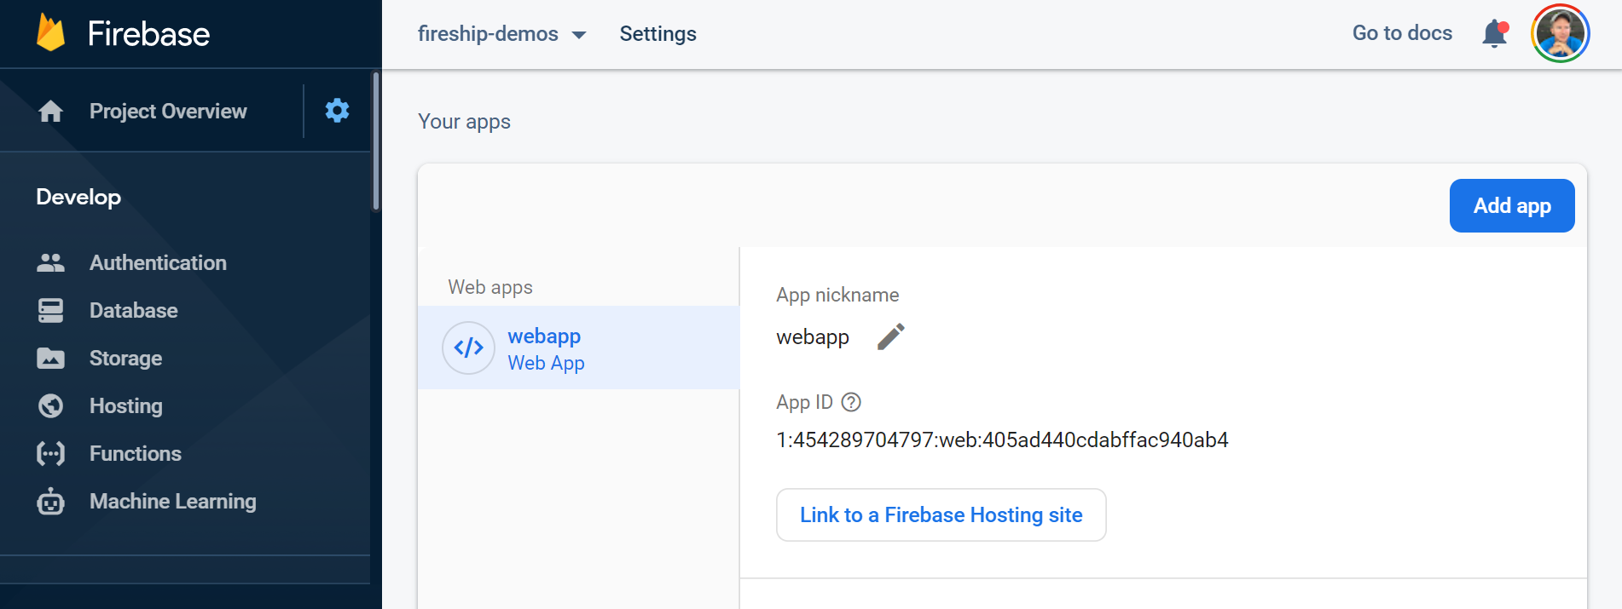1622x609 pixels.
Task: Click the sidebar vertical scrollbar
Action: click(376, 141)
